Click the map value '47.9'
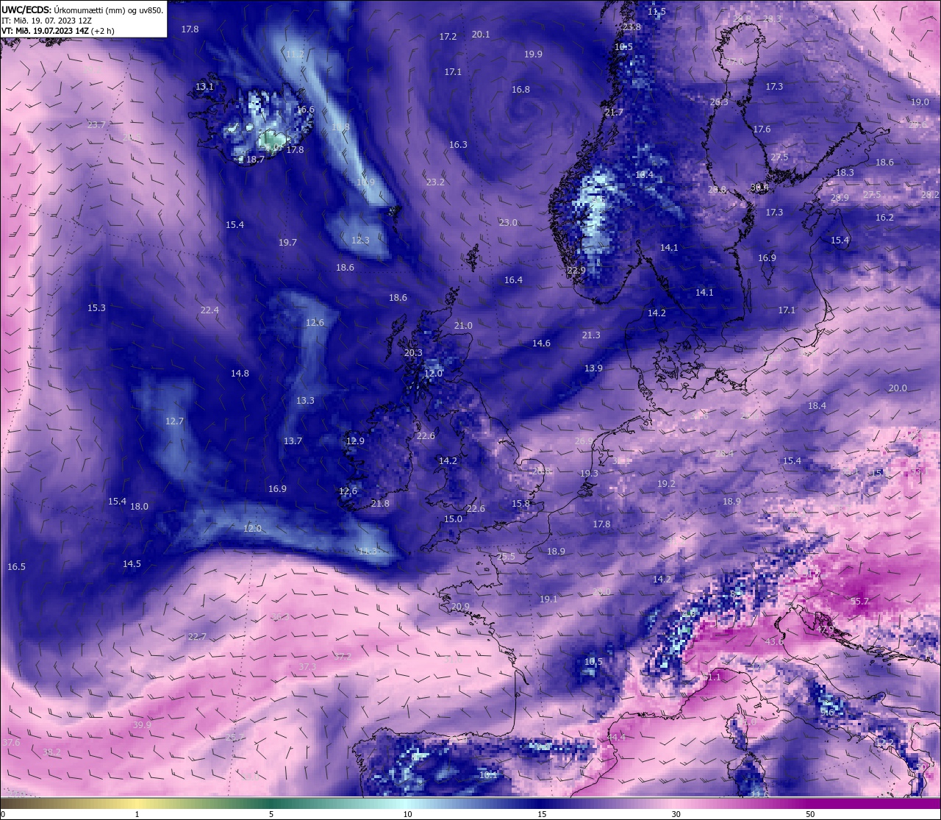Viewport: 941px width, 820px height. point(826,630)
